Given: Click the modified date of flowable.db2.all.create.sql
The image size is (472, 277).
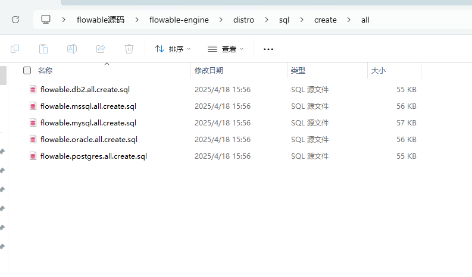Looking at the screenshot, I should tap(223, 90).
